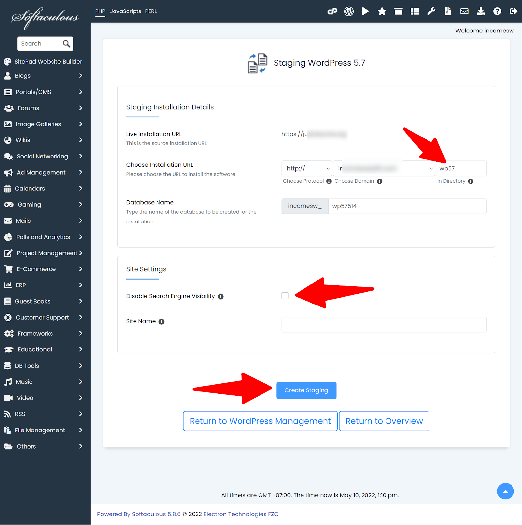Click the logout icon
The height and width of the screenshot is (525, 522).
click(513, 11)
